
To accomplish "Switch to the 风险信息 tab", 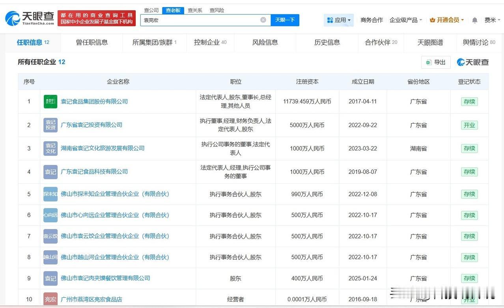I will click(265, 42).
